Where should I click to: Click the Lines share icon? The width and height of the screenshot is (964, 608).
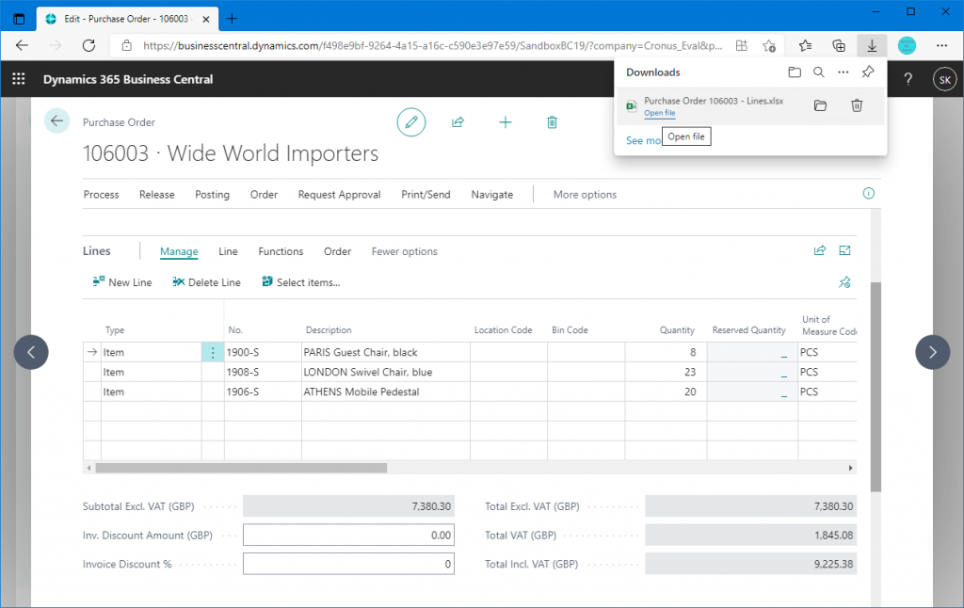tap(820, 250)
